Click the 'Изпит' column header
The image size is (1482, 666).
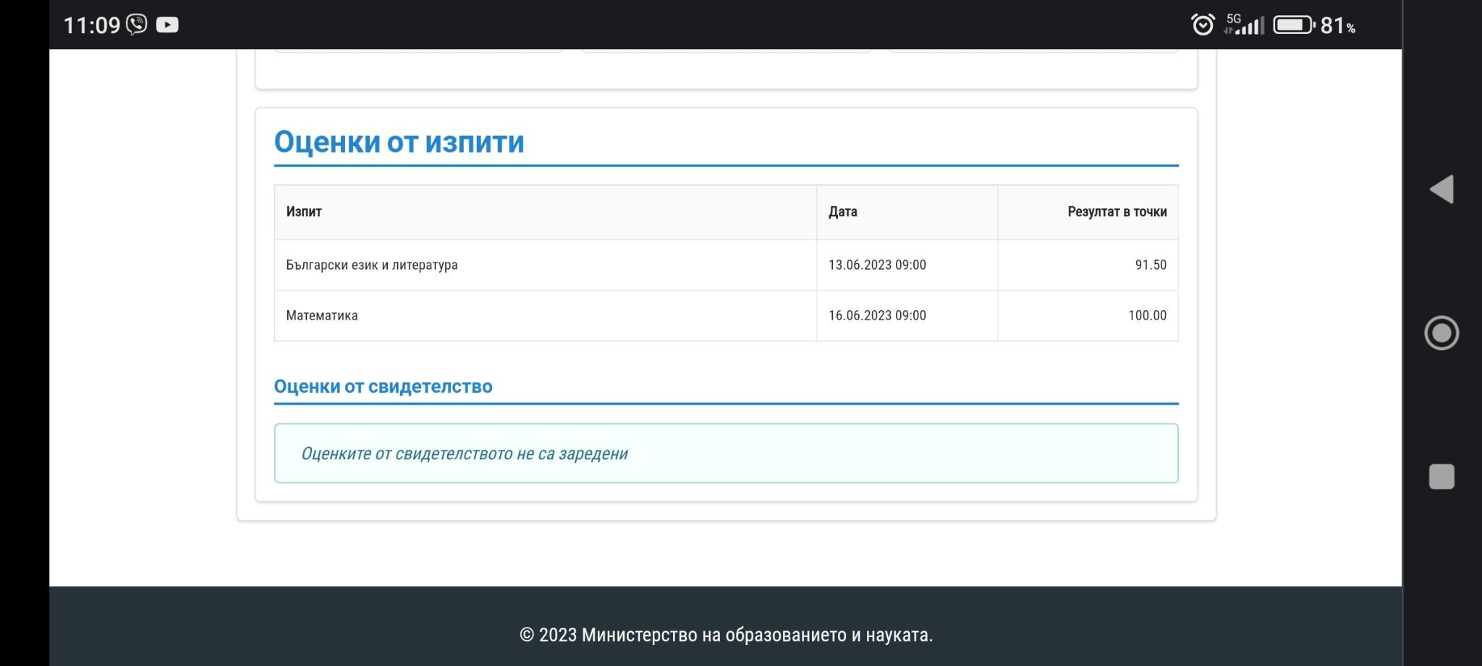pyautogui.click(x=304, y=212)
